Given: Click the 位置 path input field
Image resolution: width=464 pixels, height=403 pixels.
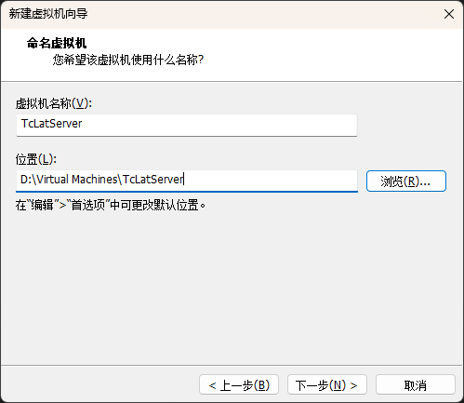Looking at the screenshot, I should [x=187, y=181].
